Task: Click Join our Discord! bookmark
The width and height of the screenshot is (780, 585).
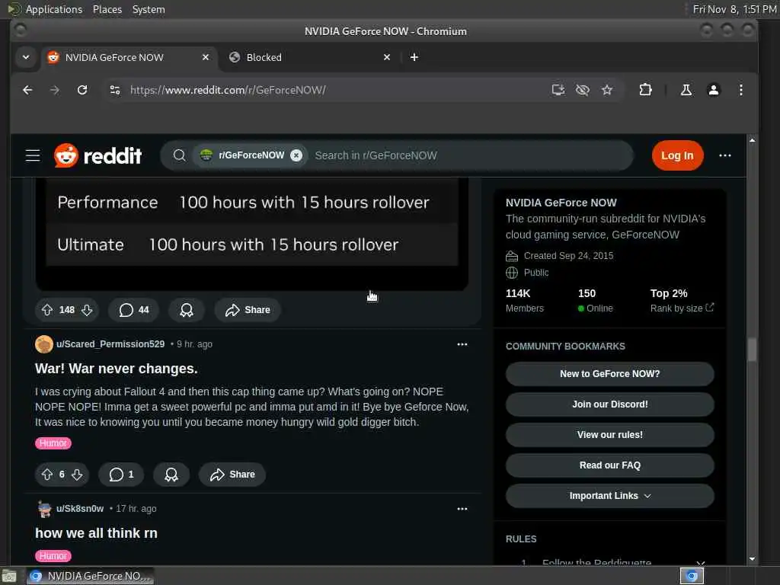Action: coord(610,404)
